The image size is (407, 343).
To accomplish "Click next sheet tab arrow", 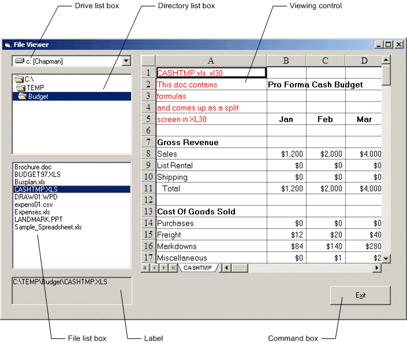I will click(164, 268).
